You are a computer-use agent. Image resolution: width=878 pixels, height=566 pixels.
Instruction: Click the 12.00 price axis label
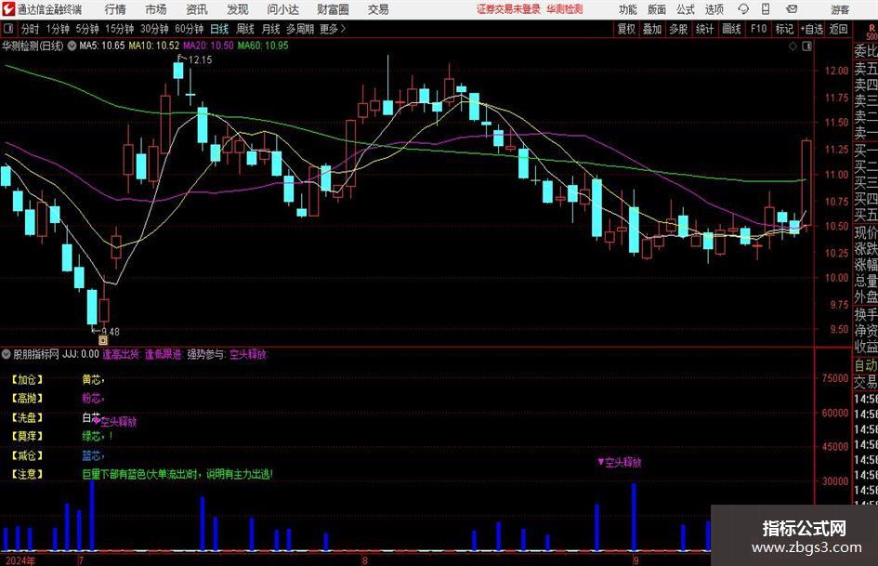point(836,71)
